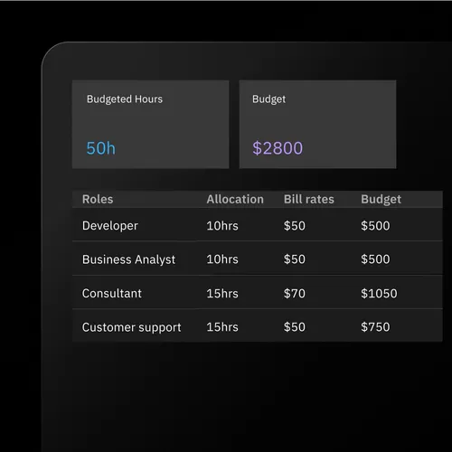Screen dimensions: 452x452
Task: Edit Consultant's 15hrs allocation
Action: coord(222,294)
